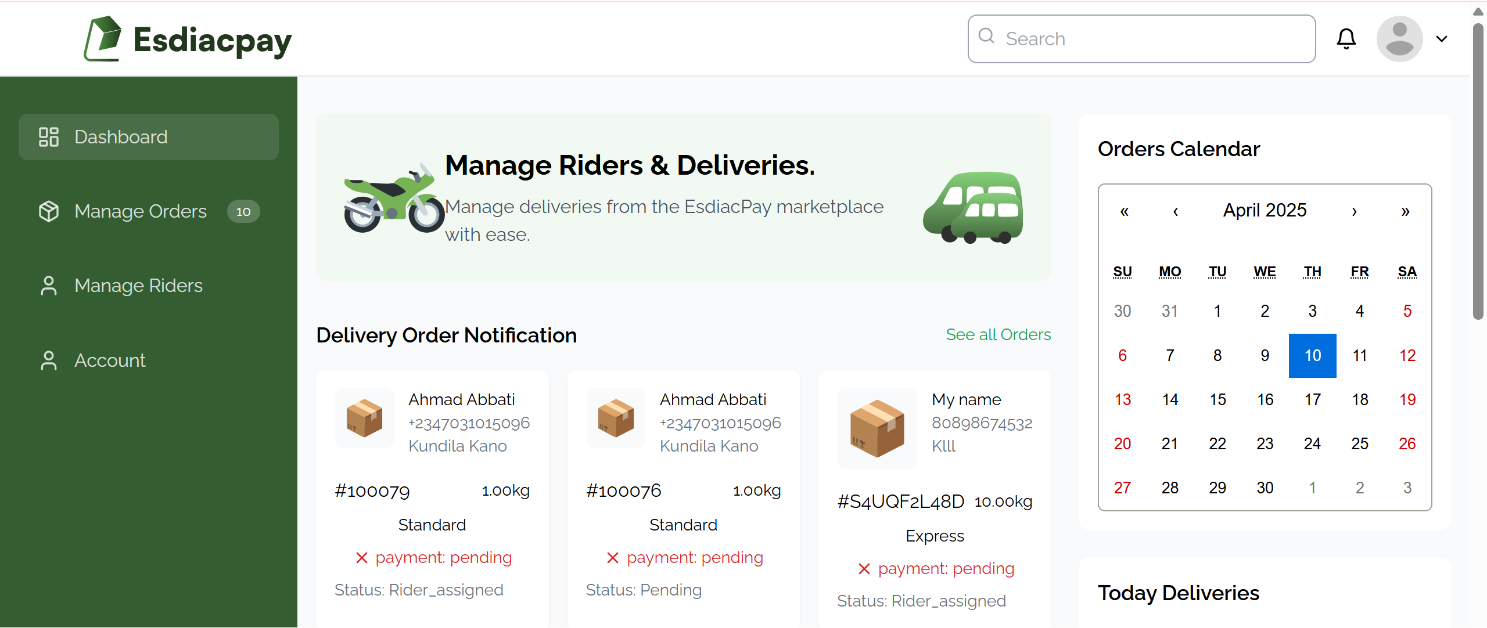Click the Orders Calendar heading

click(1179, 149)
